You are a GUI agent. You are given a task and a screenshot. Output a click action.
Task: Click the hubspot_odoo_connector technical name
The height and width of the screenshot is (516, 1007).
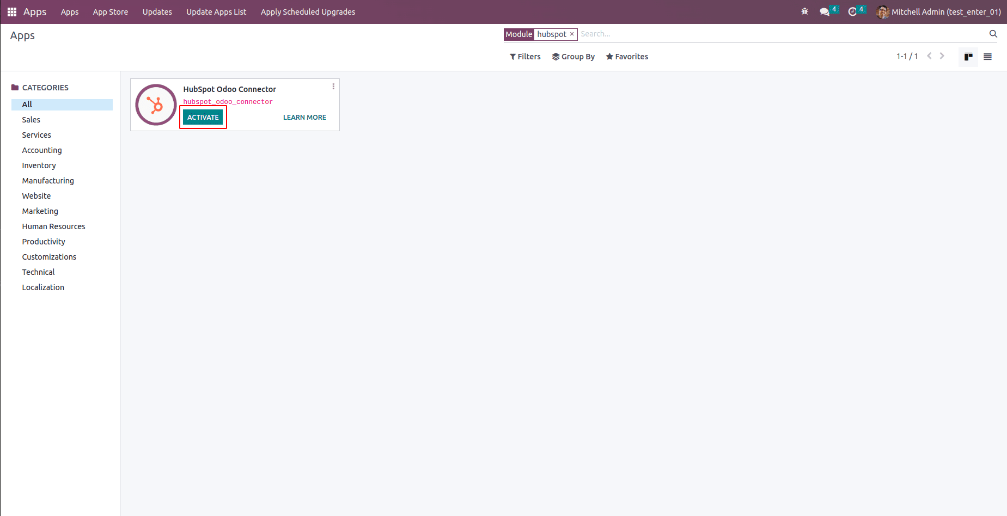point(228,102)
